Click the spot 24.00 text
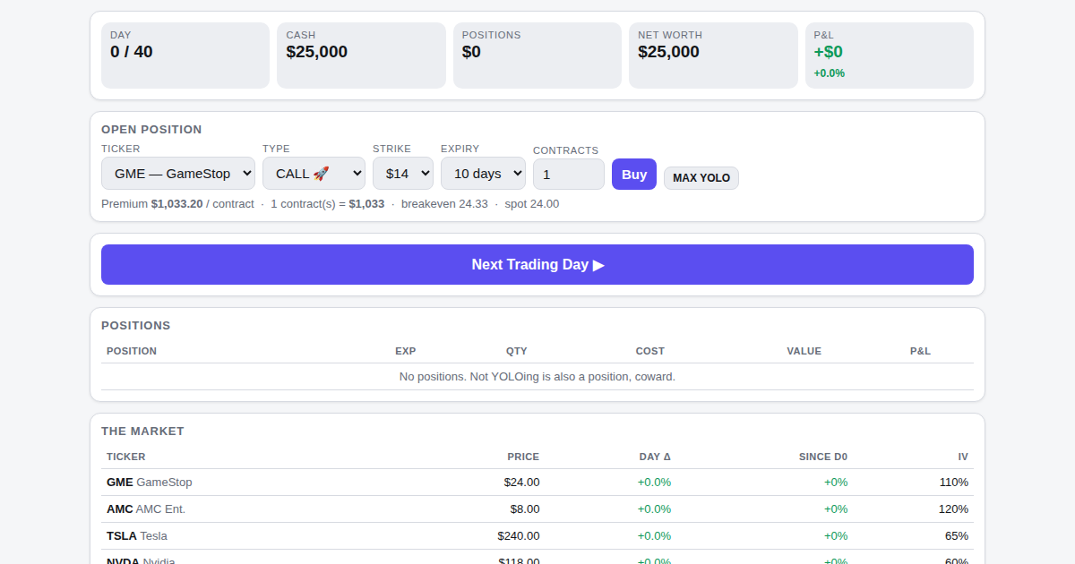This screenshot has width=1075, height=564. pyautogui.click(x=532, y=204)
